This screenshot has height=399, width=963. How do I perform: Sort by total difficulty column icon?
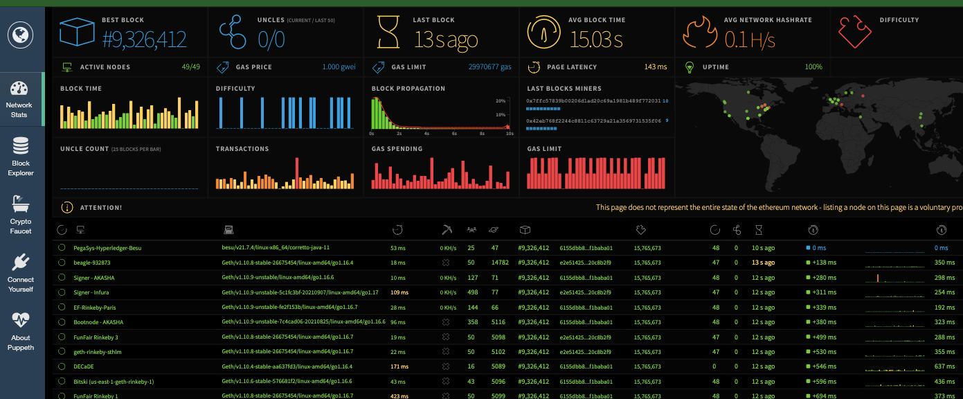[x=640, y=229]
